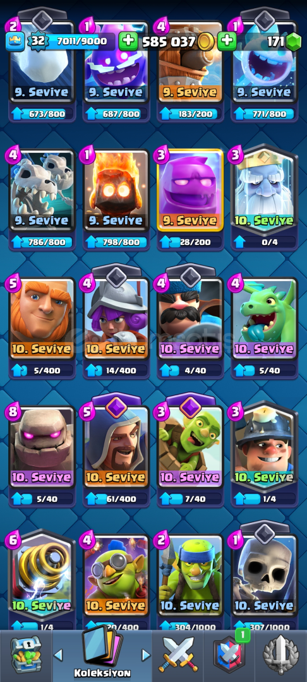Open the shop chest icon in bottom bar
Viewport: 307px width, 682px height.
27,655
